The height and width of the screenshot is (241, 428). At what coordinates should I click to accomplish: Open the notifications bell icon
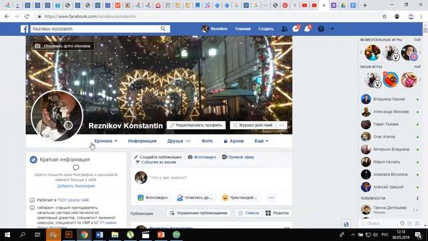click(308, 29)
